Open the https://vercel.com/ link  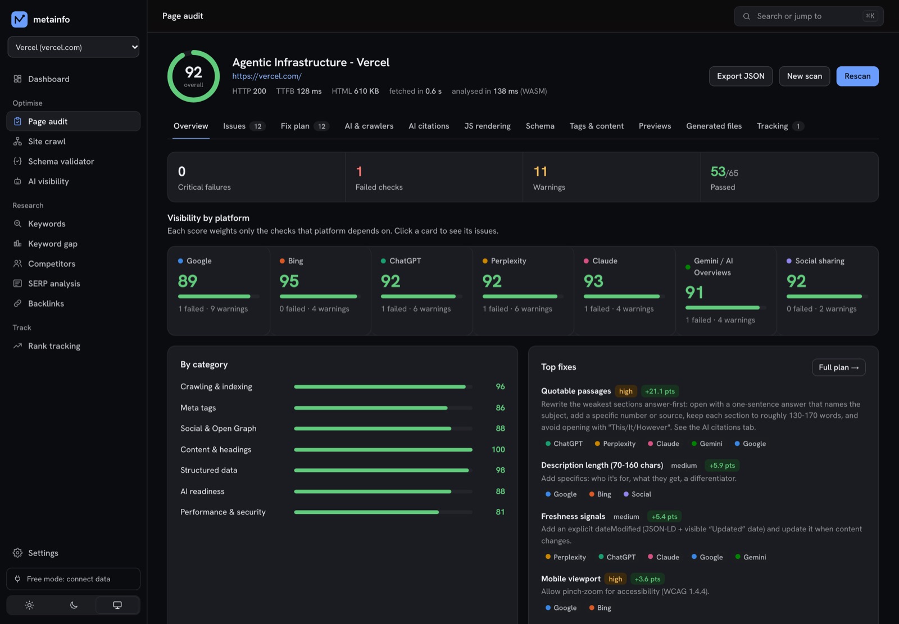click(x=267, y=76)
